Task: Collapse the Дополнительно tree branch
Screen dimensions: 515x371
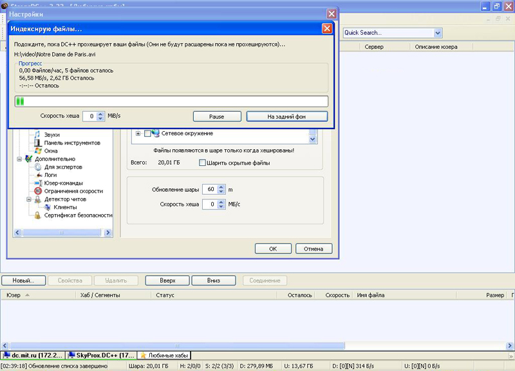Action: 20,159
